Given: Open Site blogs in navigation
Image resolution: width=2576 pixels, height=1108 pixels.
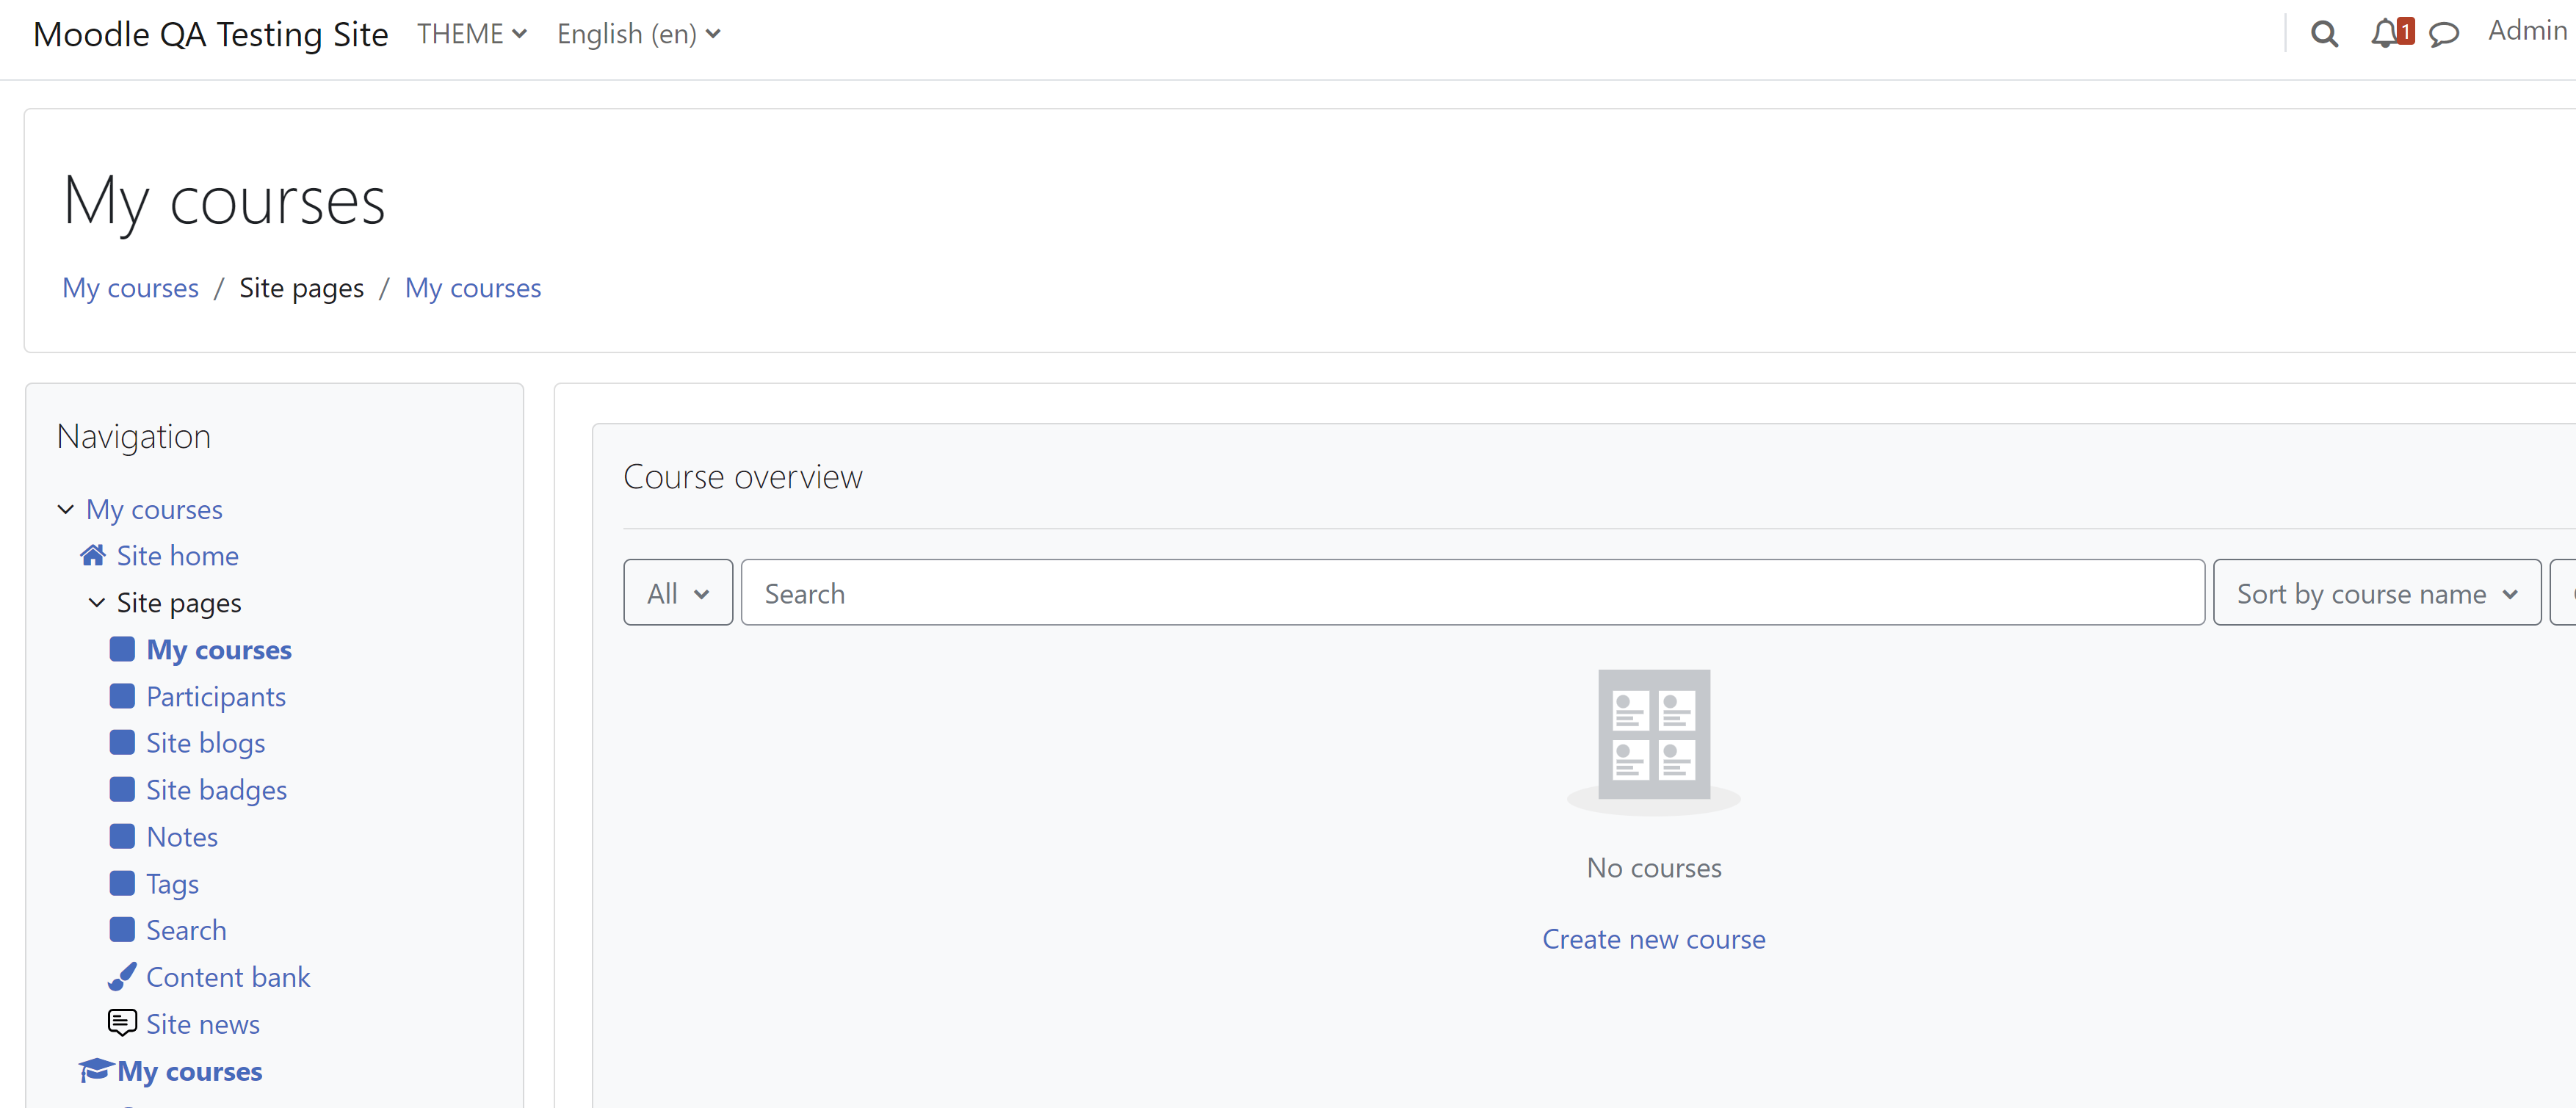Looking at the screenshot, I should 206,743.
